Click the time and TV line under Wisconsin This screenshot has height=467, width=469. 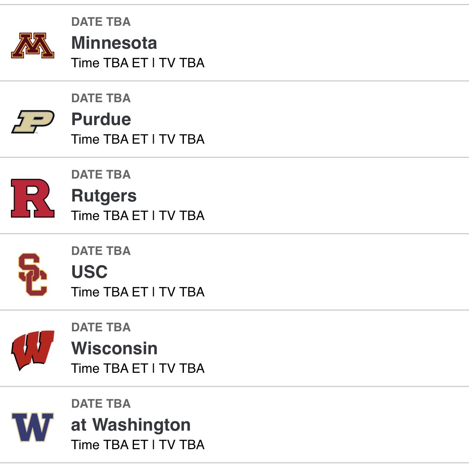[x=138, y=368]
